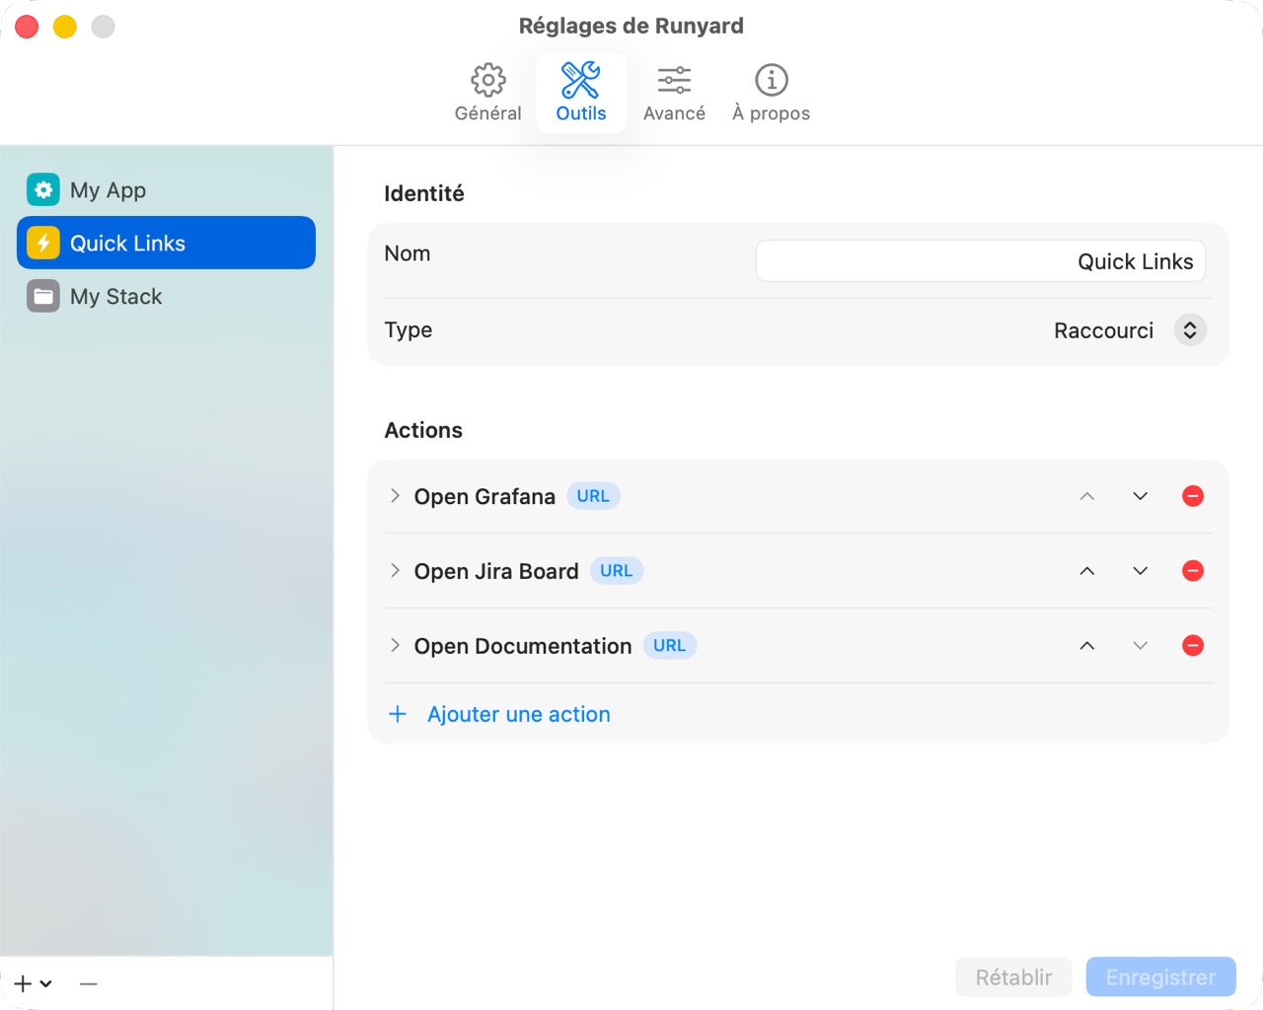This screenshot has height=1010, width=1263.
Task: Open the À propos tab
Action: coord(771,93)
